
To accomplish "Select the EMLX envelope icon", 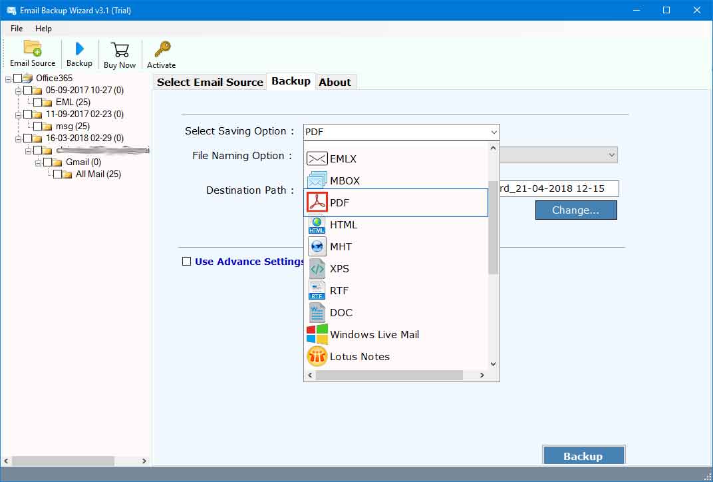I will point(317,158).
